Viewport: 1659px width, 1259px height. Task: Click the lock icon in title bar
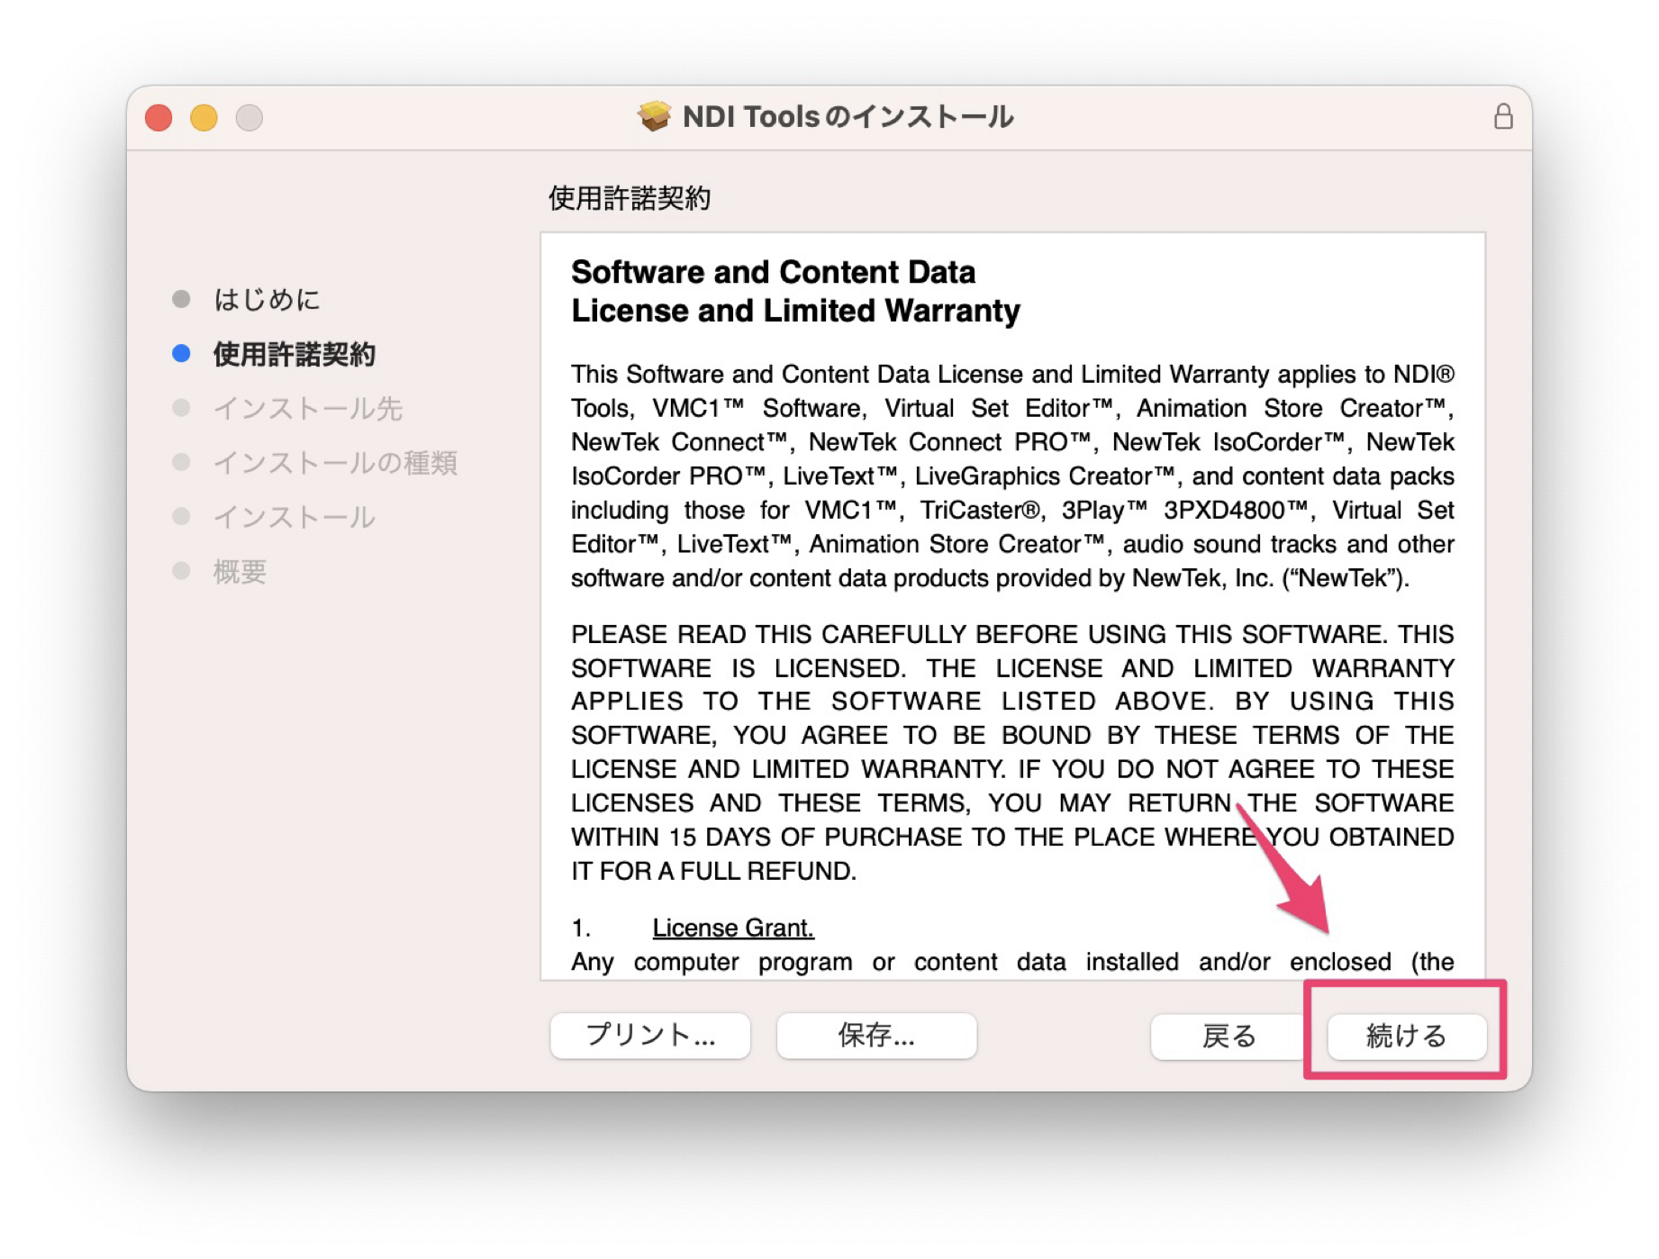tap(1502, 116)
